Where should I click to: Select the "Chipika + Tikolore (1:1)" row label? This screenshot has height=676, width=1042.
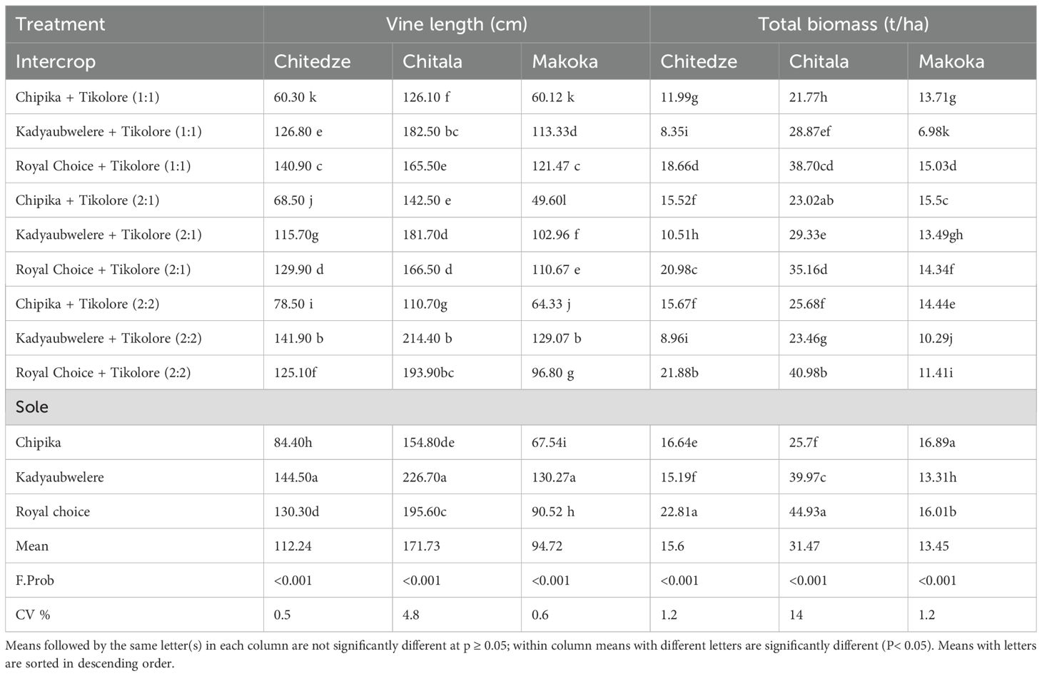point(87,97)
